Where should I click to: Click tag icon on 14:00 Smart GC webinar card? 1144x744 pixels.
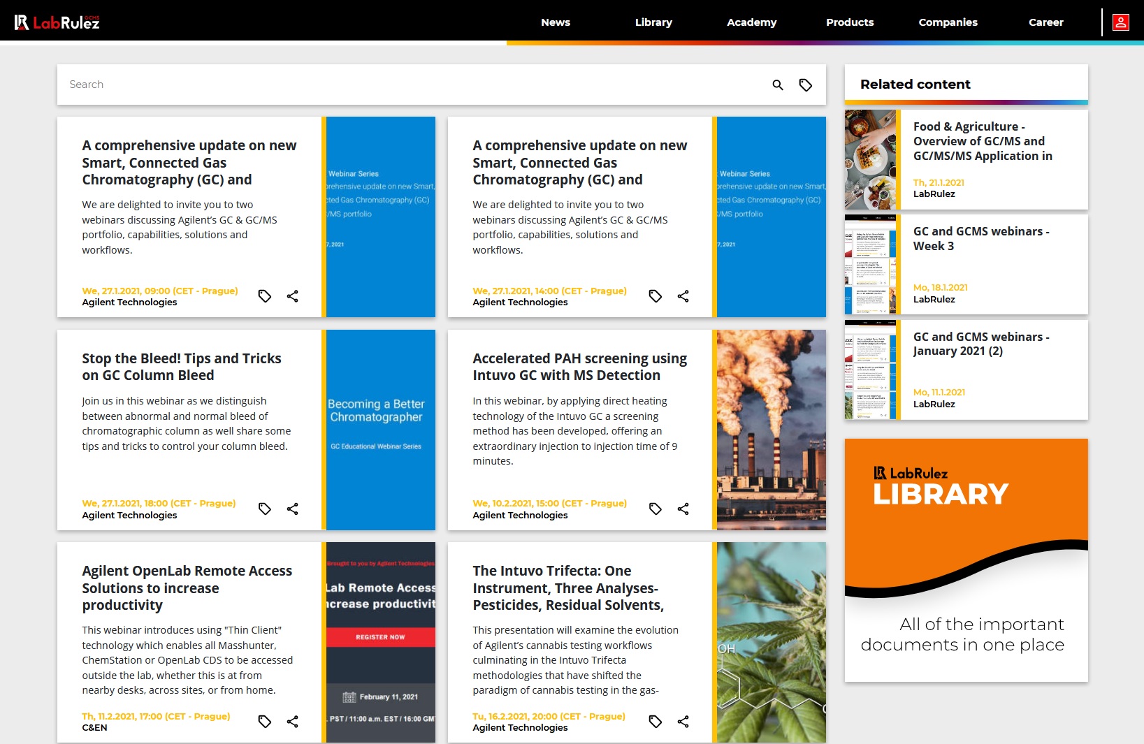click(656, 296)
